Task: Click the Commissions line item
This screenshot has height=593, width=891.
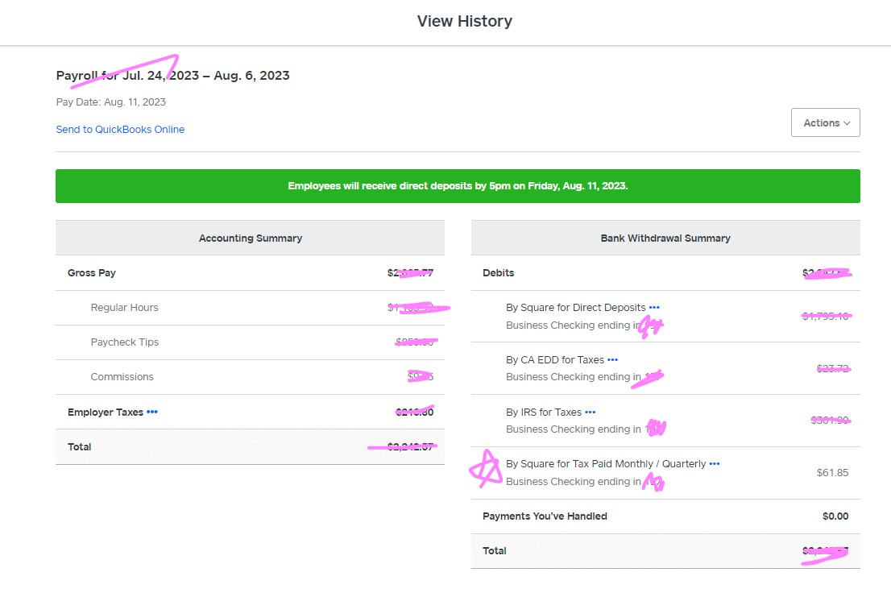Action: 122,376
